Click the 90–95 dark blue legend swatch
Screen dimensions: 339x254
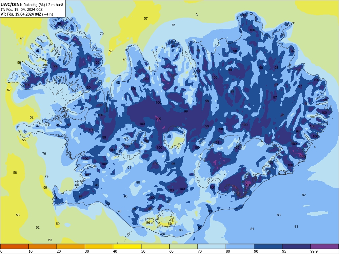click(x=268, y=247)
